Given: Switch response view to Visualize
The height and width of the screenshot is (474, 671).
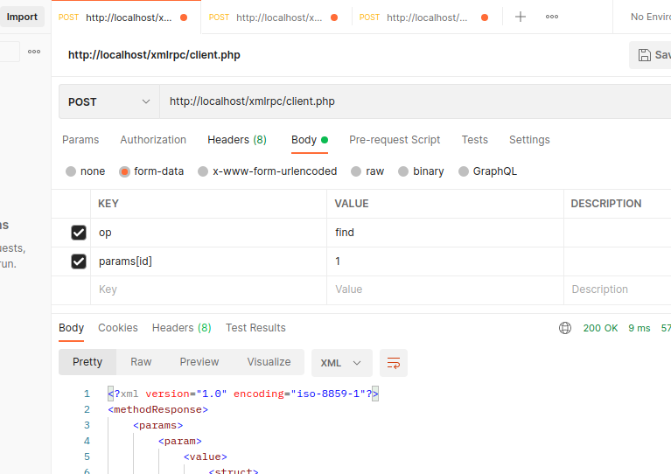Looking at the screenshot, I should (x=269, y=362).
